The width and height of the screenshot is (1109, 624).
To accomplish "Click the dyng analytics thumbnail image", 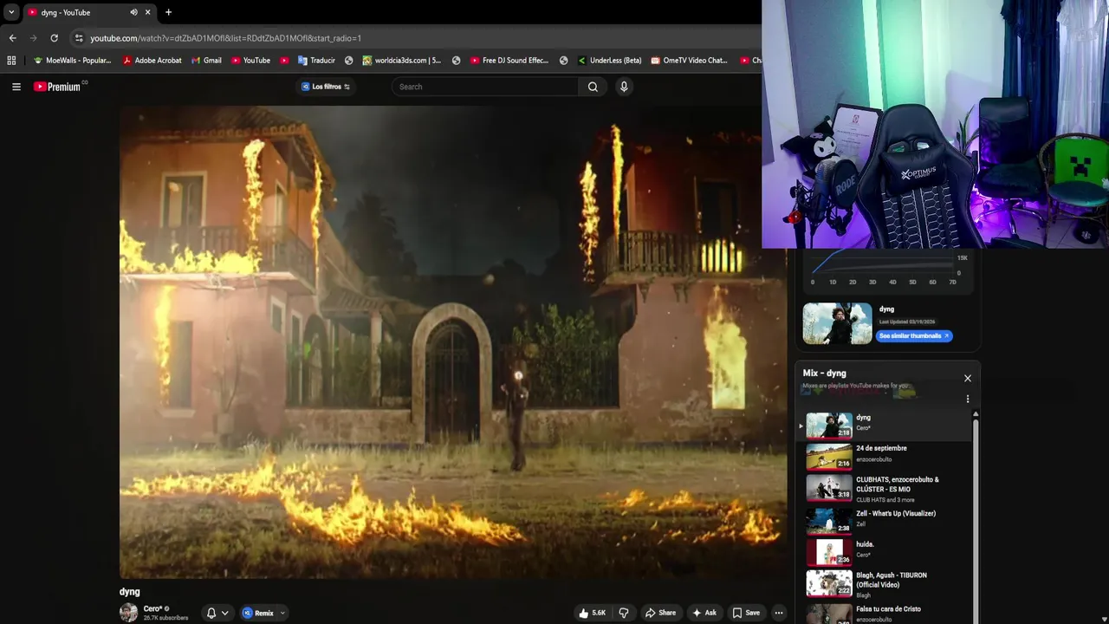I will coord(837,323).
